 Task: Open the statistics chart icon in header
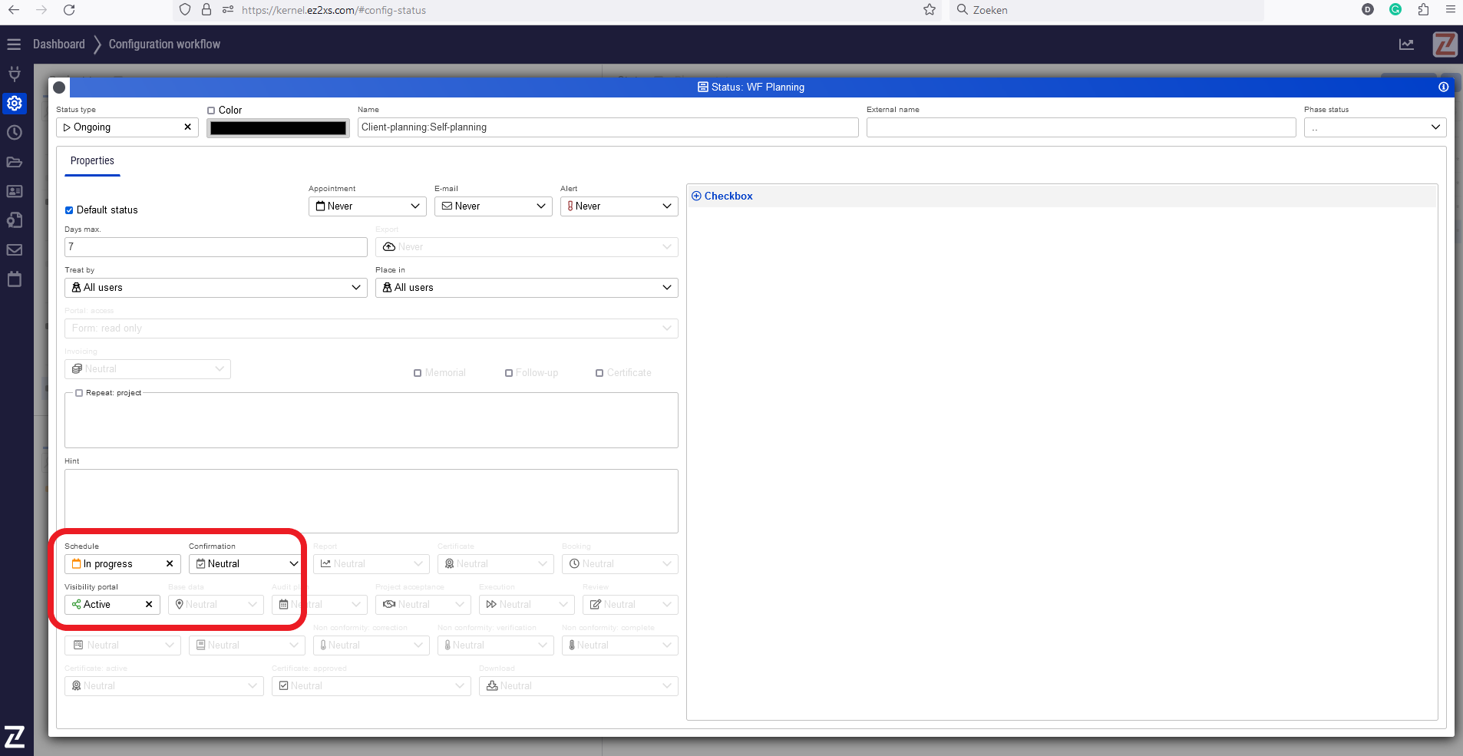click(x=1406, y=45)
